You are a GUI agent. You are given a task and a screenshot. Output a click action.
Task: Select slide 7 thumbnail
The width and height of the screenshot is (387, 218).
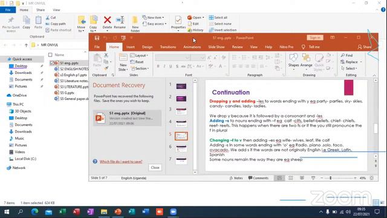181,160
